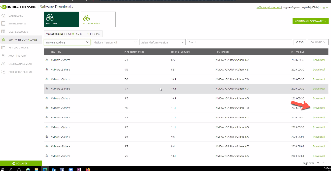Image resolution: width=331 pixels, height=171 pixels.
Task: Click binoculars icon on vSphere 7.0 / 10.4 row
Action: coord(47,79)
